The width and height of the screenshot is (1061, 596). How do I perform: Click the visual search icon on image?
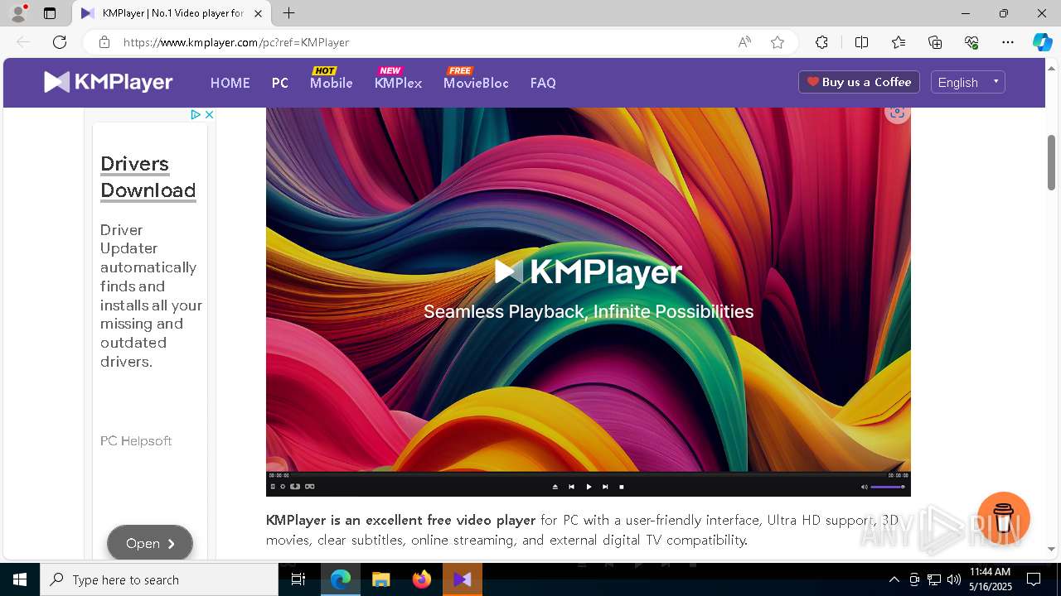(x=897, y=113)
